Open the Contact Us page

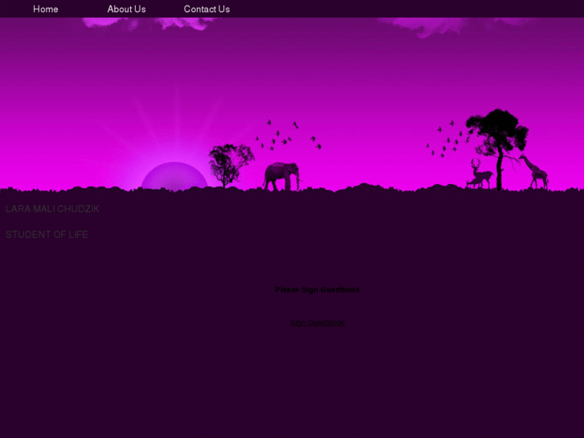[206, 9]
